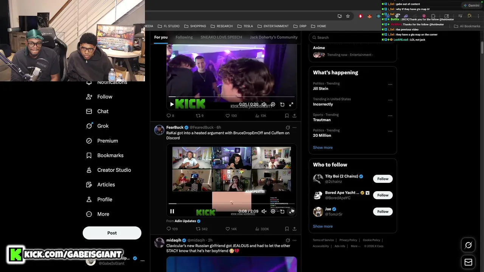Share the top post
Image resolution: width=484 pixels, height=272 pixels.
pos(295,116)
